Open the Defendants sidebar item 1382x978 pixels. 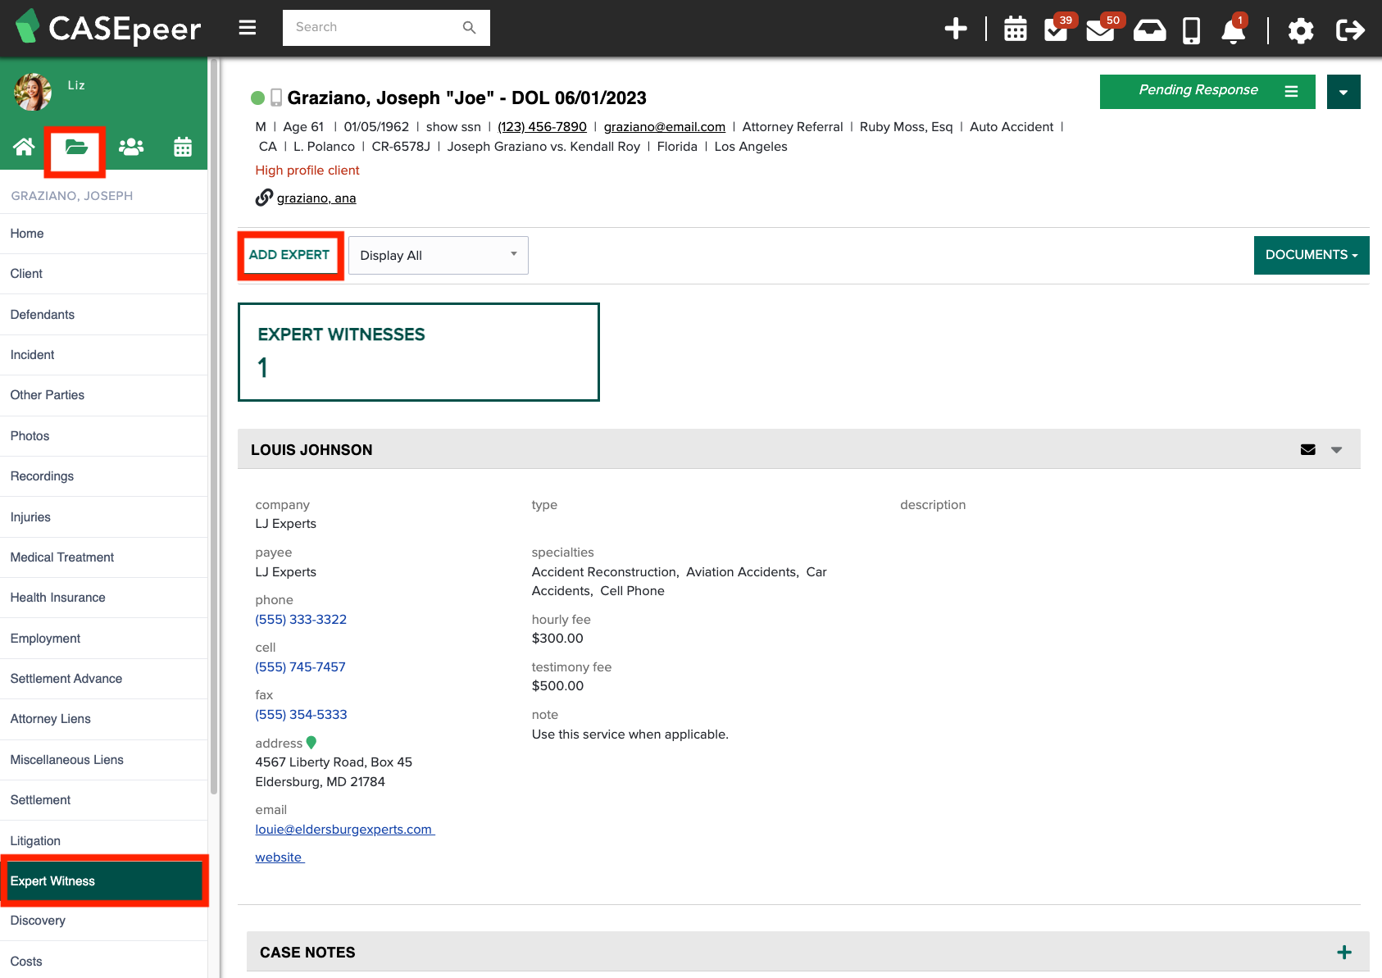[103, 315]
